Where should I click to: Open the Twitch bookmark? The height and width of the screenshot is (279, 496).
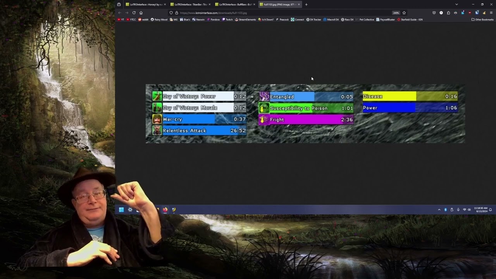point(227,19)
